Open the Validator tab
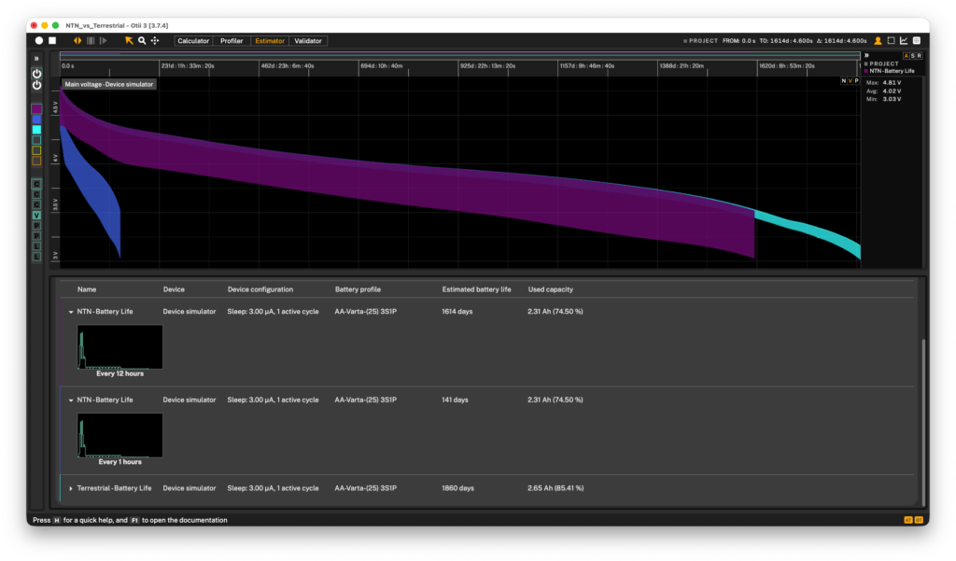The width and height of the screenshot is (956, 561). [x=308, y=41]
